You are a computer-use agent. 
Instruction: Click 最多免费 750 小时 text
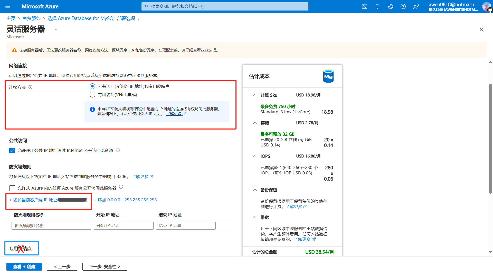pyautogui.click(x=278, y=106)
